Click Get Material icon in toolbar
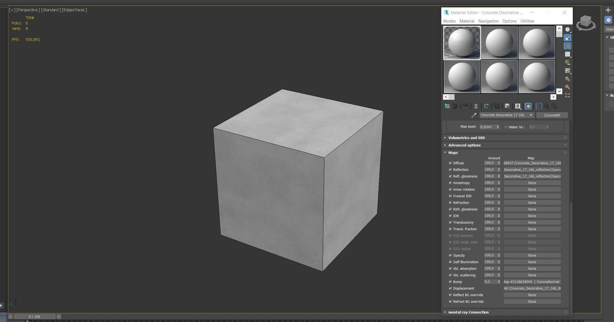The width and height of the screenshot is (614, 322). pyautogui.click(x=447, y=106)
